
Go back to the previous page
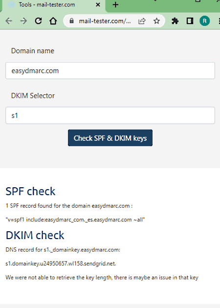click(x=9, y=21)
